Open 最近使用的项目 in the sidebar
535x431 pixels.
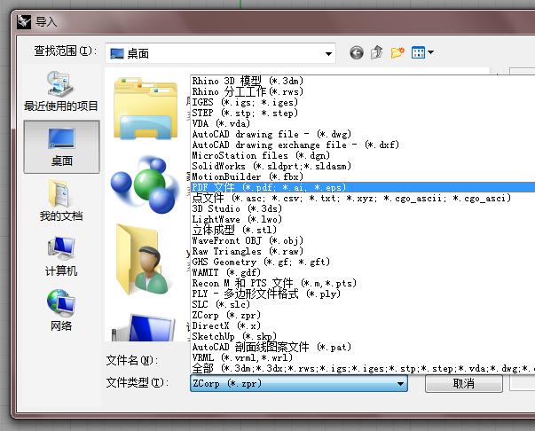click(61, 92)
